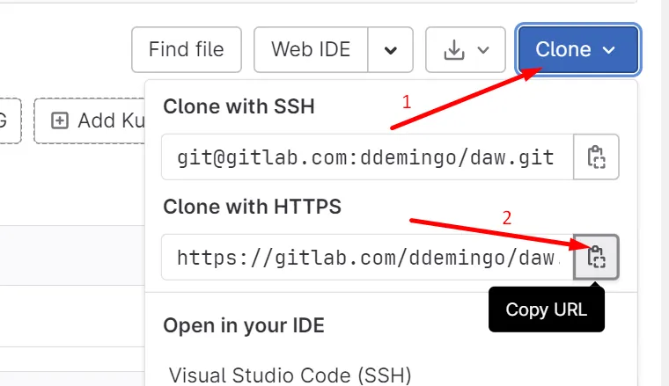Viewport: 669px width, 386px height.
Task: Click the download tray icon
Action: pyautogui.click(x=453, y=49)
